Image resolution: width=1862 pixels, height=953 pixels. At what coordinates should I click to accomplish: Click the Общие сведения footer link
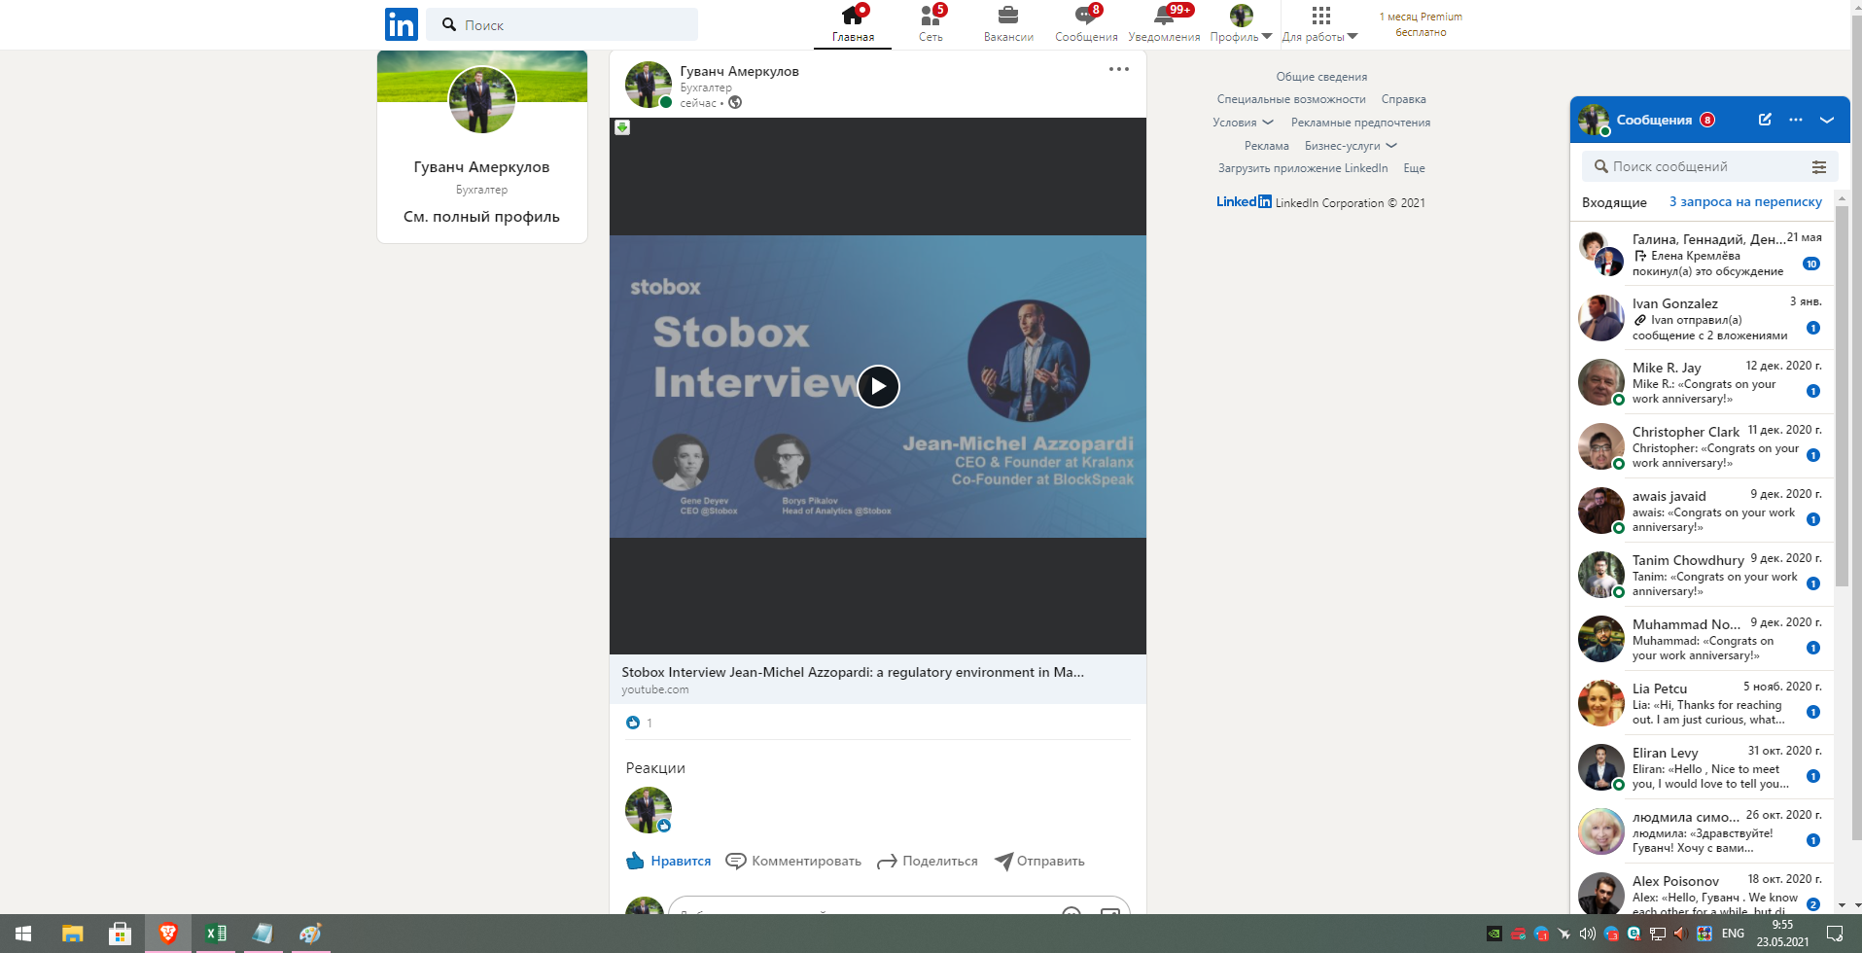[1321, 77]
